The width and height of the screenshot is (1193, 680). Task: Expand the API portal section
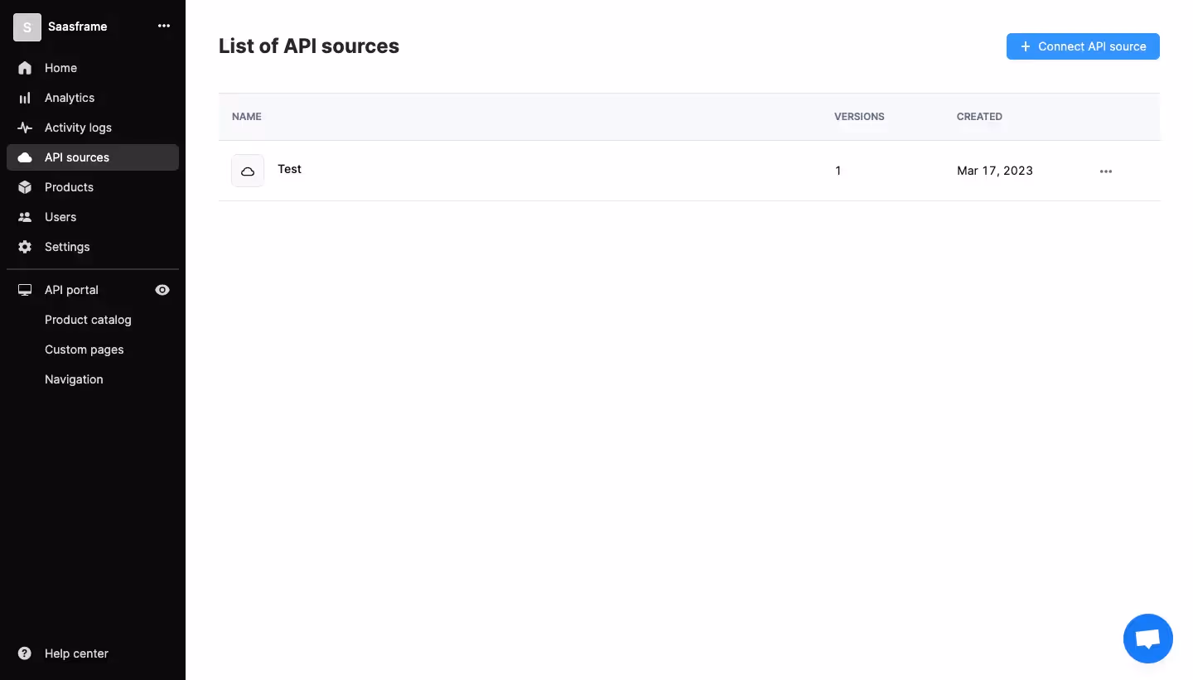click(71, 290)
